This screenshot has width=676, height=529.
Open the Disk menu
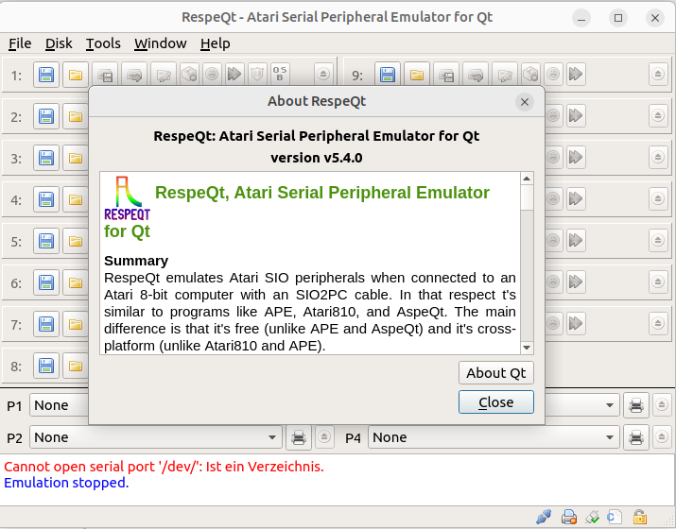[59, 43]
